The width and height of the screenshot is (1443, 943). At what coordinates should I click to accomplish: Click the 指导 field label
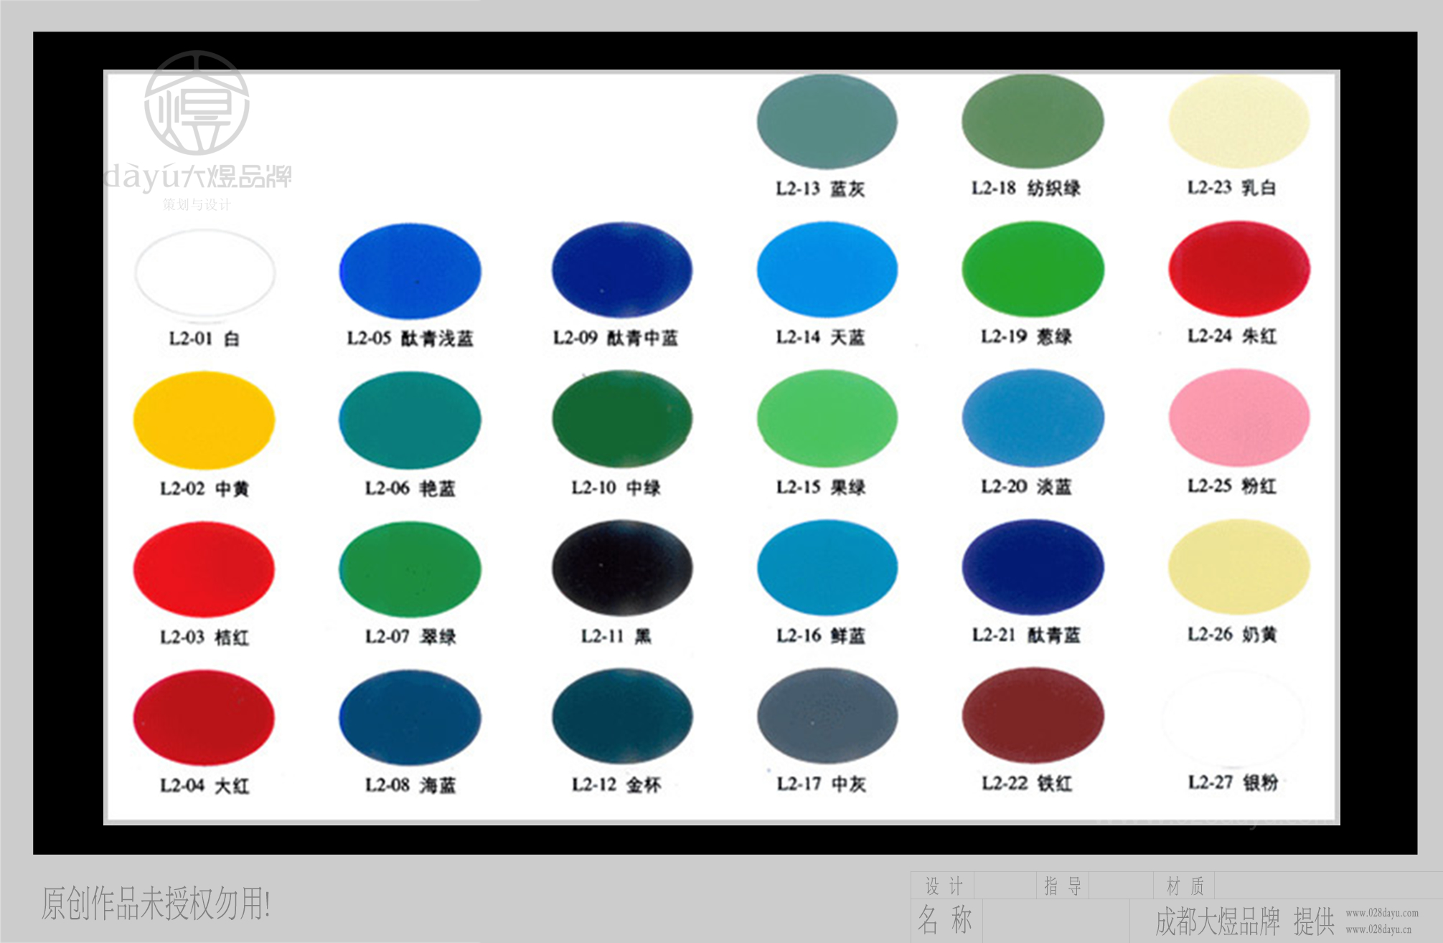click(x=1063, y=886)
